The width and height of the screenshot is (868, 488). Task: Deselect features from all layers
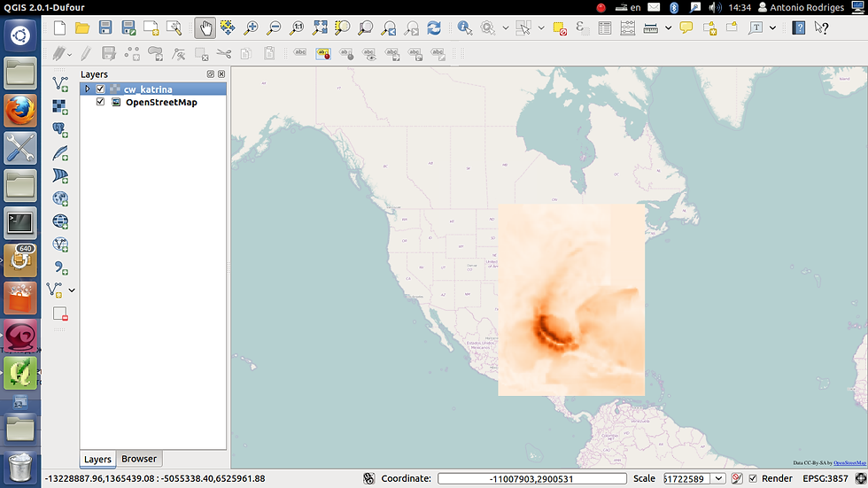[560, 27]
